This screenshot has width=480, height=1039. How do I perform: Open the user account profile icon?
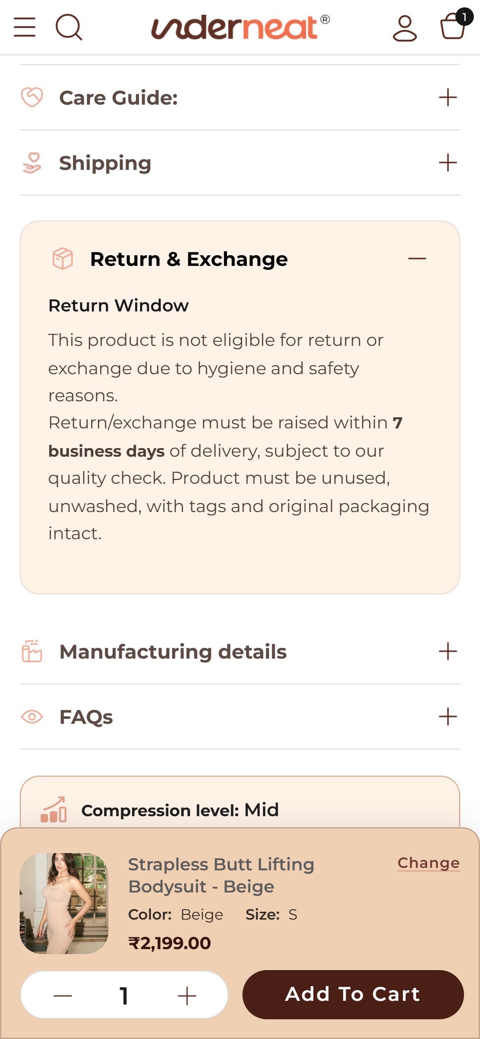pyautogui.click(x=405, y=28)
